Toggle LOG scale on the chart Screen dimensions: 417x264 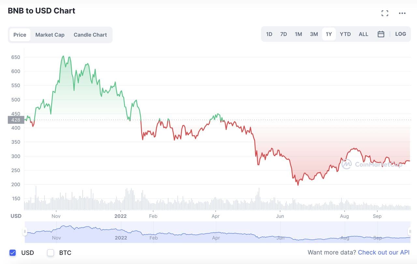coord(400,34)
